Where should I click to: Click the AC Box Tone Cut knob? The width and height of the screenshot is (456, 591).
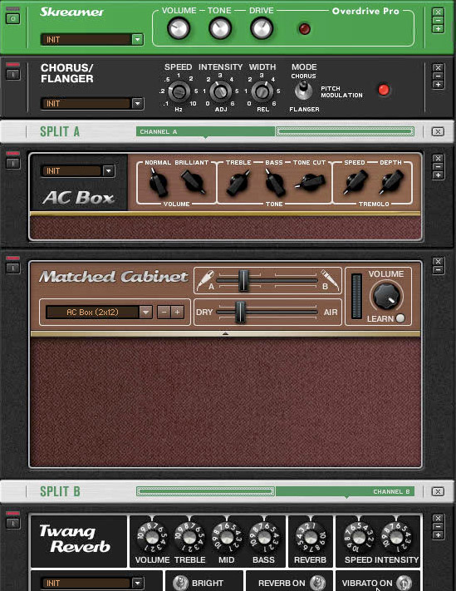click(310, 182)
